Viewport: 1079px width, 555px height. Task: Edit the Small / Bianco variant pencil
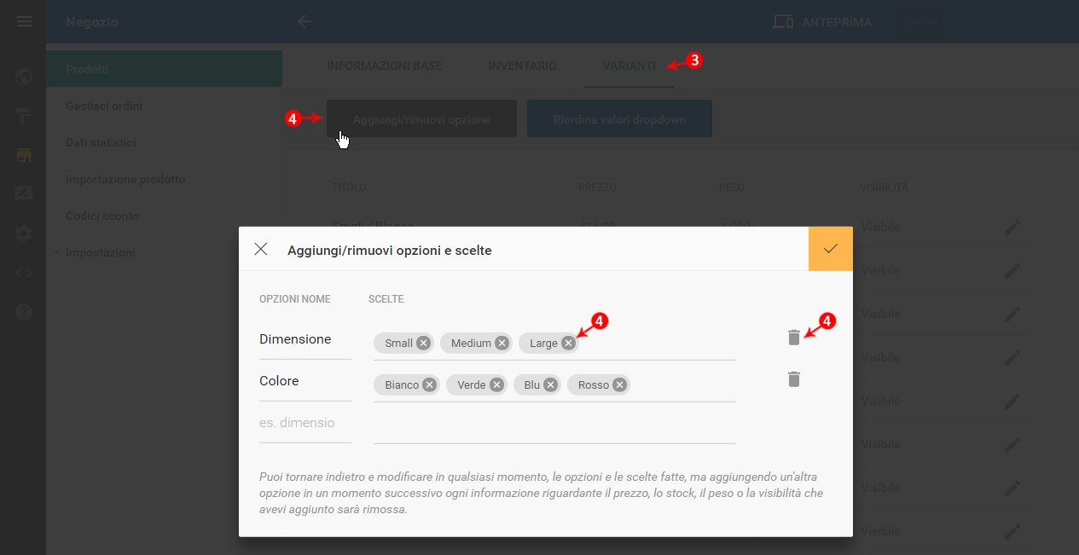1012,227
